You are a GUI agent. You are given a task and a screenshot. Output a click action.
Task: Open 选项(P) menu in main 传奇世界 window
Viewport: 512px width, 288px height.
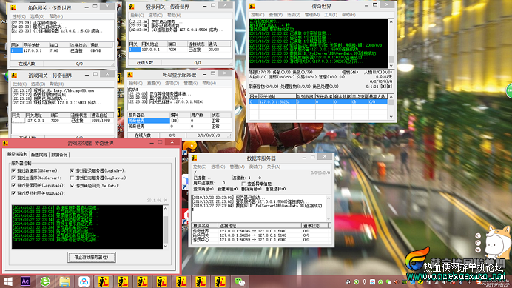point(293,15)
